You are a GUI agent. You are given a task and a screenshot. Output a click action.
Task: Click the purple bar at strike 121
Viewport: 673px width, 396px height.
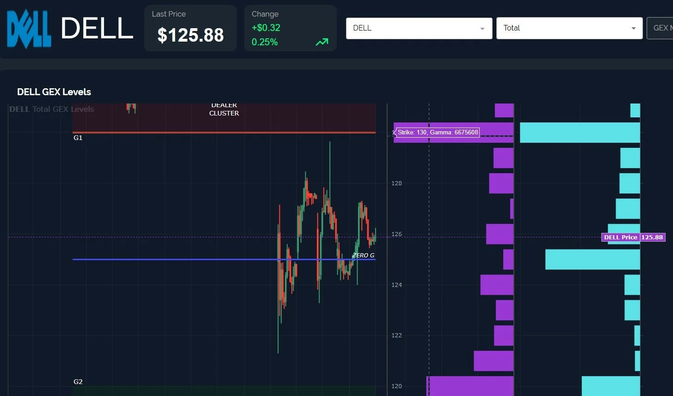[x=494, y=361]
